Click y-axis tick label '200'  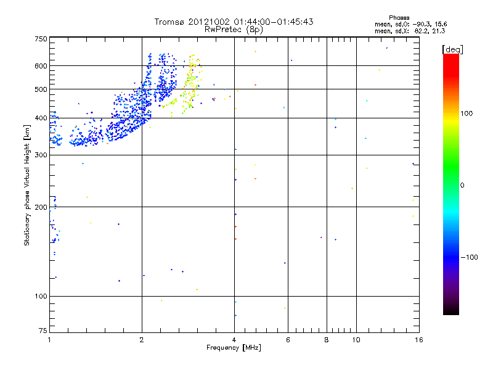(41, 207)
